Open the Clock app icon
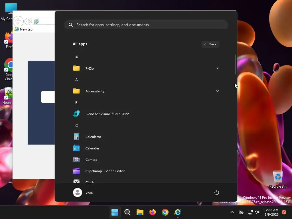The height and width of the screenshot is (219, 292). [x=76, y=181]
